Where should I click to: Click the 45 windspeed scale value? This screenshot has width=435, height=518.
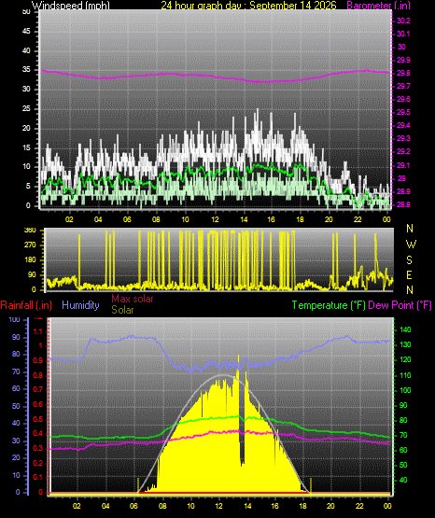26,31
